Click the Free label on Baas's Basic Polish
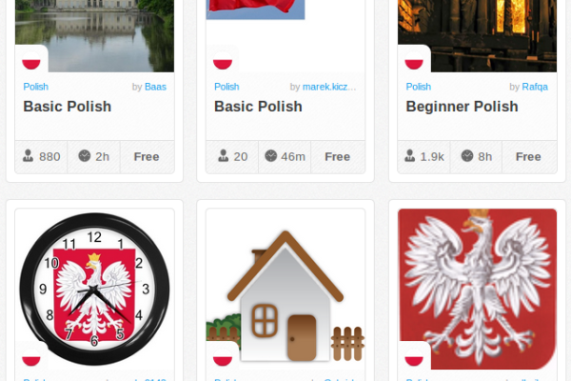 [147, 157]
